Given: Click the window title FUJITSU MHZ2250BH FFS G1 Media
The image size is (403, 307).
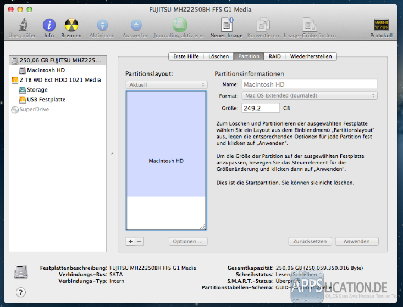Looking at the screenshot, I should pyautogui.click(x=200, y=9).
